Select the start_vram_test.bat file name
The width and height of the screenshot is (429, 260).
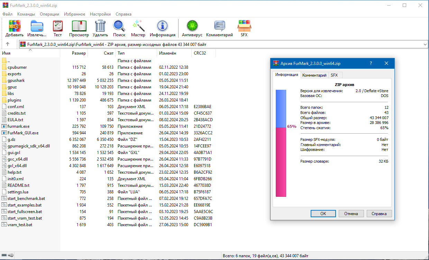point(25,218)
